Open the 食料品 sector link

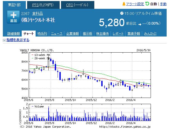tap(37, 13)
